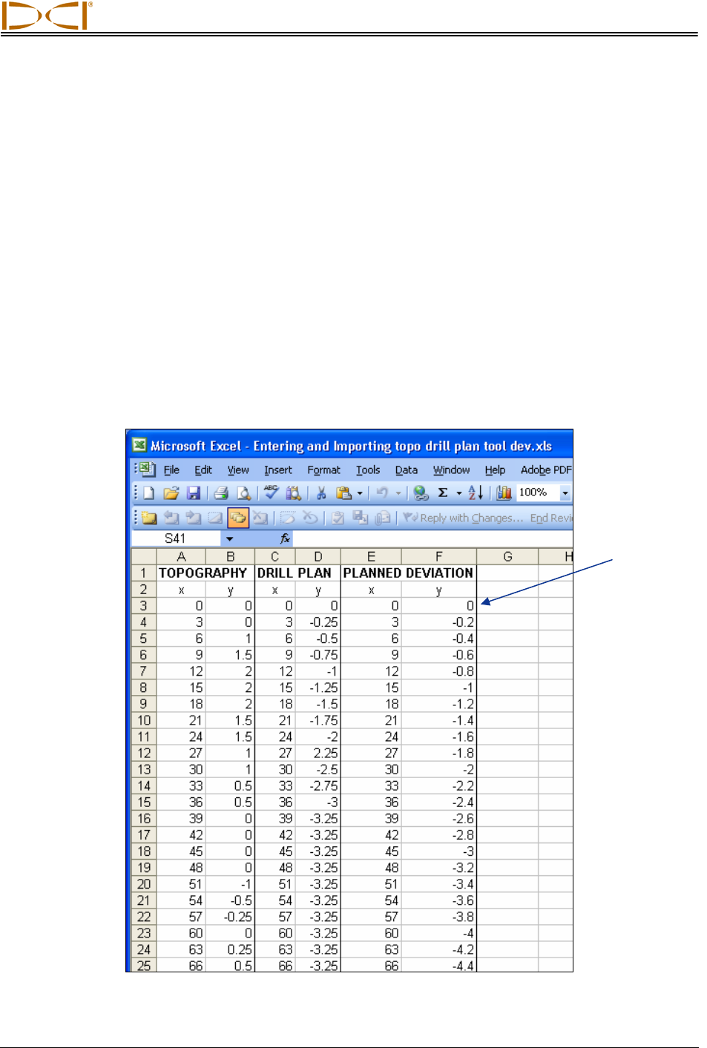The image size is (707, 1048).
Task: Toggle the highlighted Show All Comments icon
Action: click(238, 518)
